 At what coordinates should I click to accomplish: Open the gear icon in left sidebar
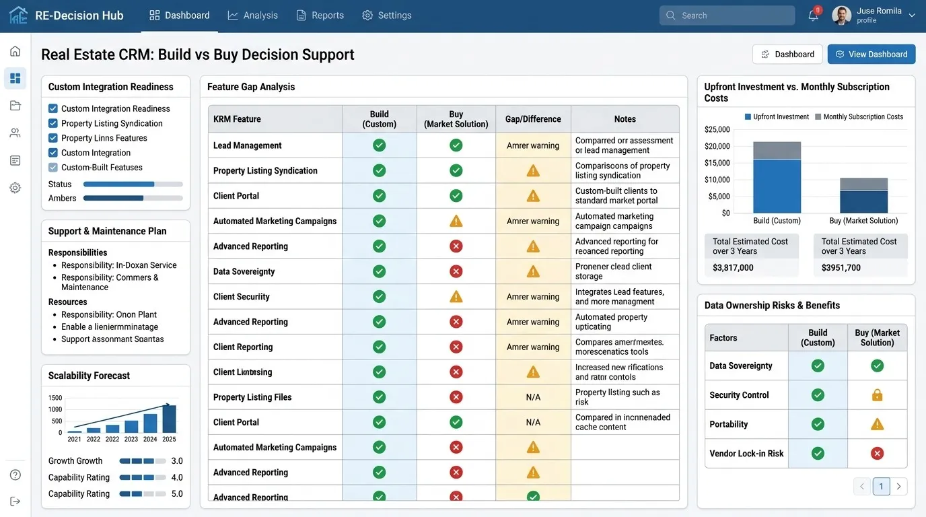(15, 188)
